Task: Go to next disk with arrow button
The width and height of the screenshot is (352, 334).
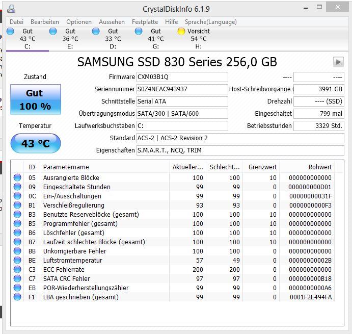Action: click(x=338, y=62)
